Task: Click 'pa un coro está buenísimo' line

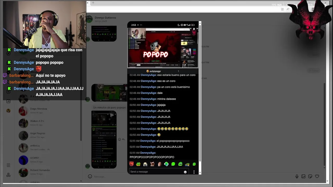Action: coord(174,87)
